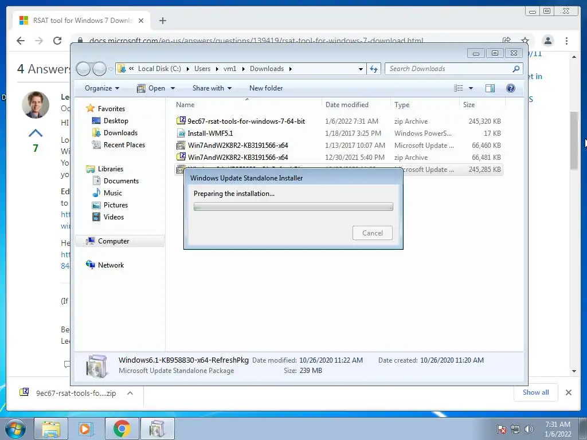Viewport: 587px width, 440px height.
Task: Open Desktop in the navigation pane
Action: [x=110, y=121]
